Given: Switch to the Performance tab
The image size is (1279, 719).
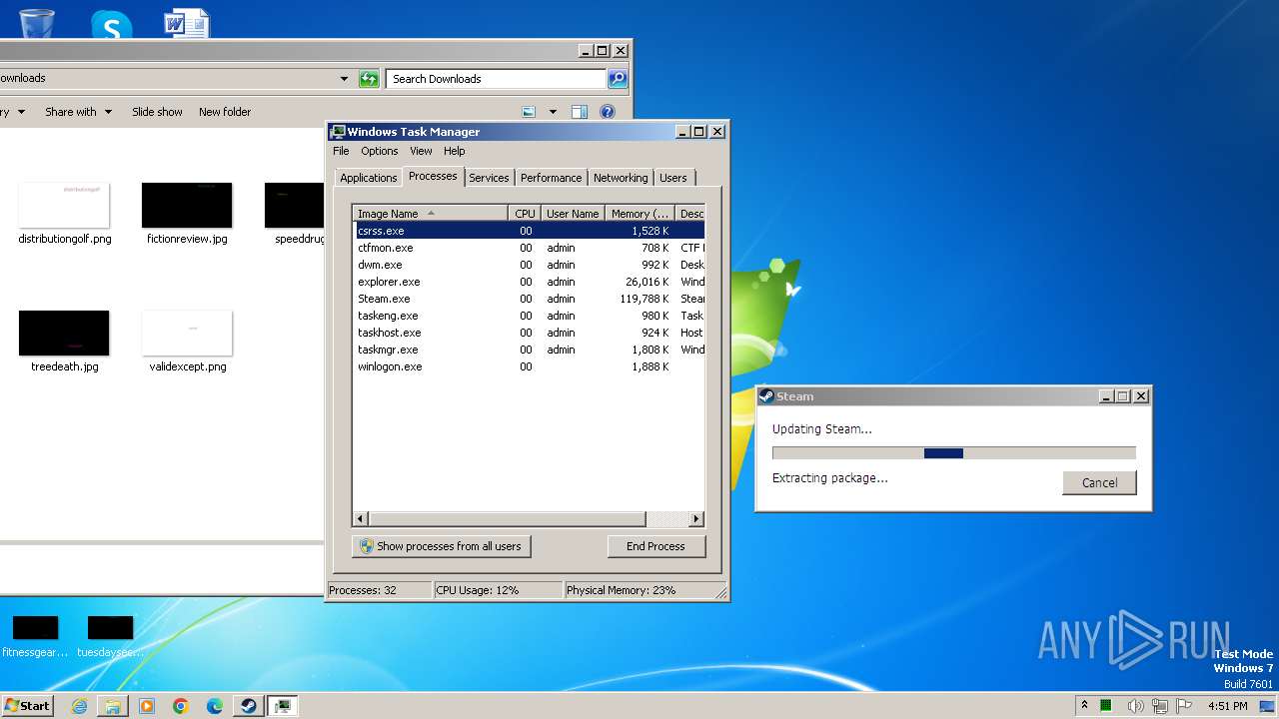Looking at the screenshot, I should tap(551, 178).
